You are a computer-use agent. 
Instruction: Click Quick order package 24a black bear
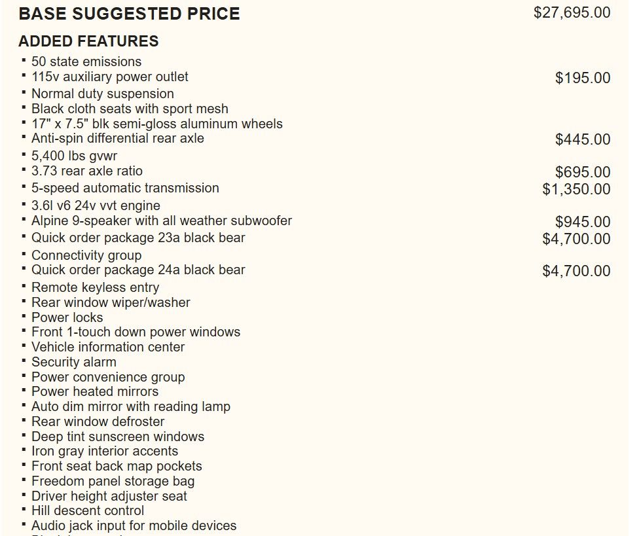(x=138, y=270)
